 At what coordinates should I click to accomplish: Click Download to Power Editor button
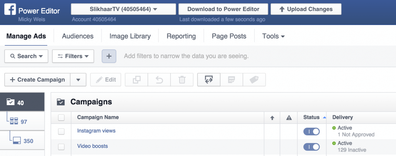(223, 9)
